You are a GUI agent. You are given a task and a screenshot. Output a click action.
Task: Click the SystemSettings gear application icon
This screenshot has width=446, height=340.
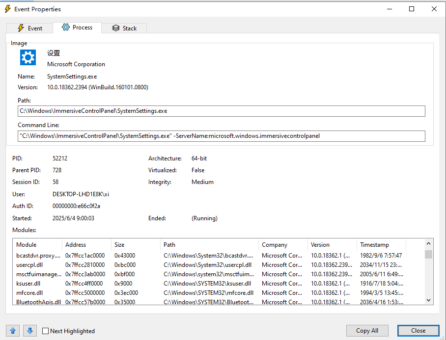pos(28,57)
